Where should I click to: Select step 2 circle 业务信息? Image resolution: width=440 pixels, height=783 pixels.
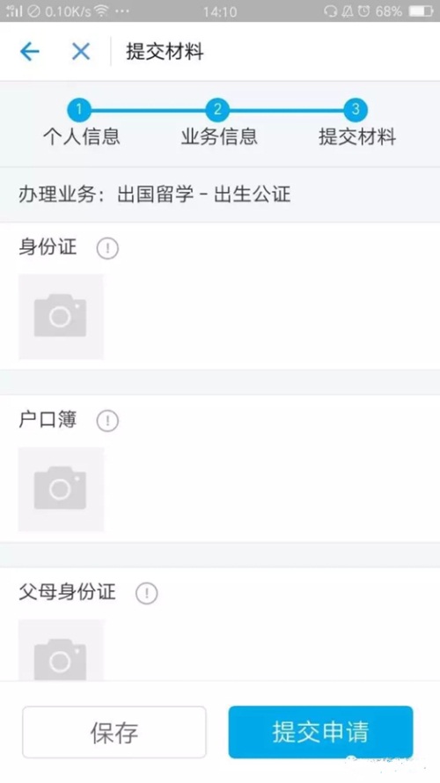point(217,109)
